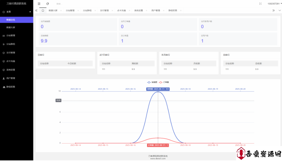Click the 当天订单量 value 0

click(122, 27)
